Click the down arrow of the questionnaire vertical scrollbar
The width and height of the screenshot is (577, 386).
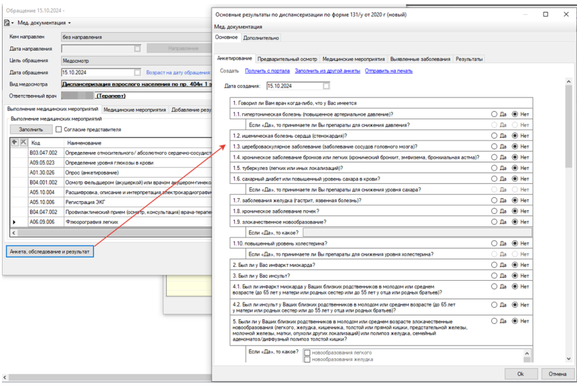(x=569, y=358)
